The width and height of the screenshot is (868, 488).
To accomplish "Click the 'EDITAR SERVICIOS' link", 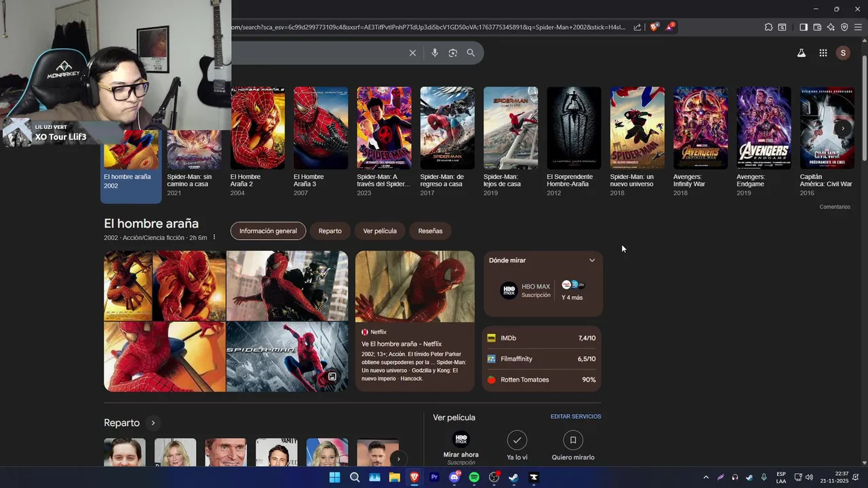I will [576, 417].
